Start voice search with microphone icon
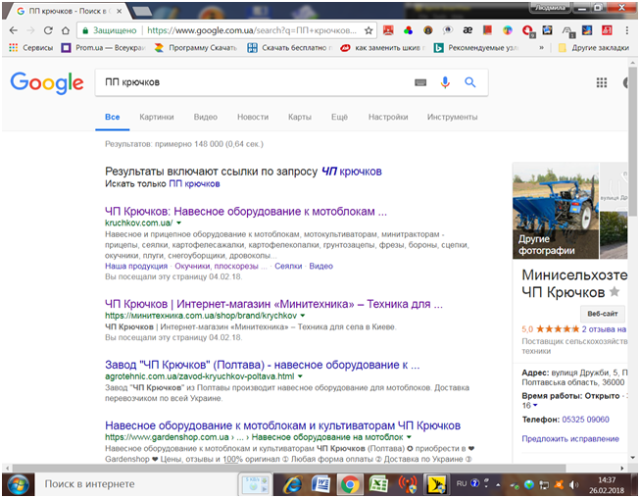The image size is (640, 498). 445,82
